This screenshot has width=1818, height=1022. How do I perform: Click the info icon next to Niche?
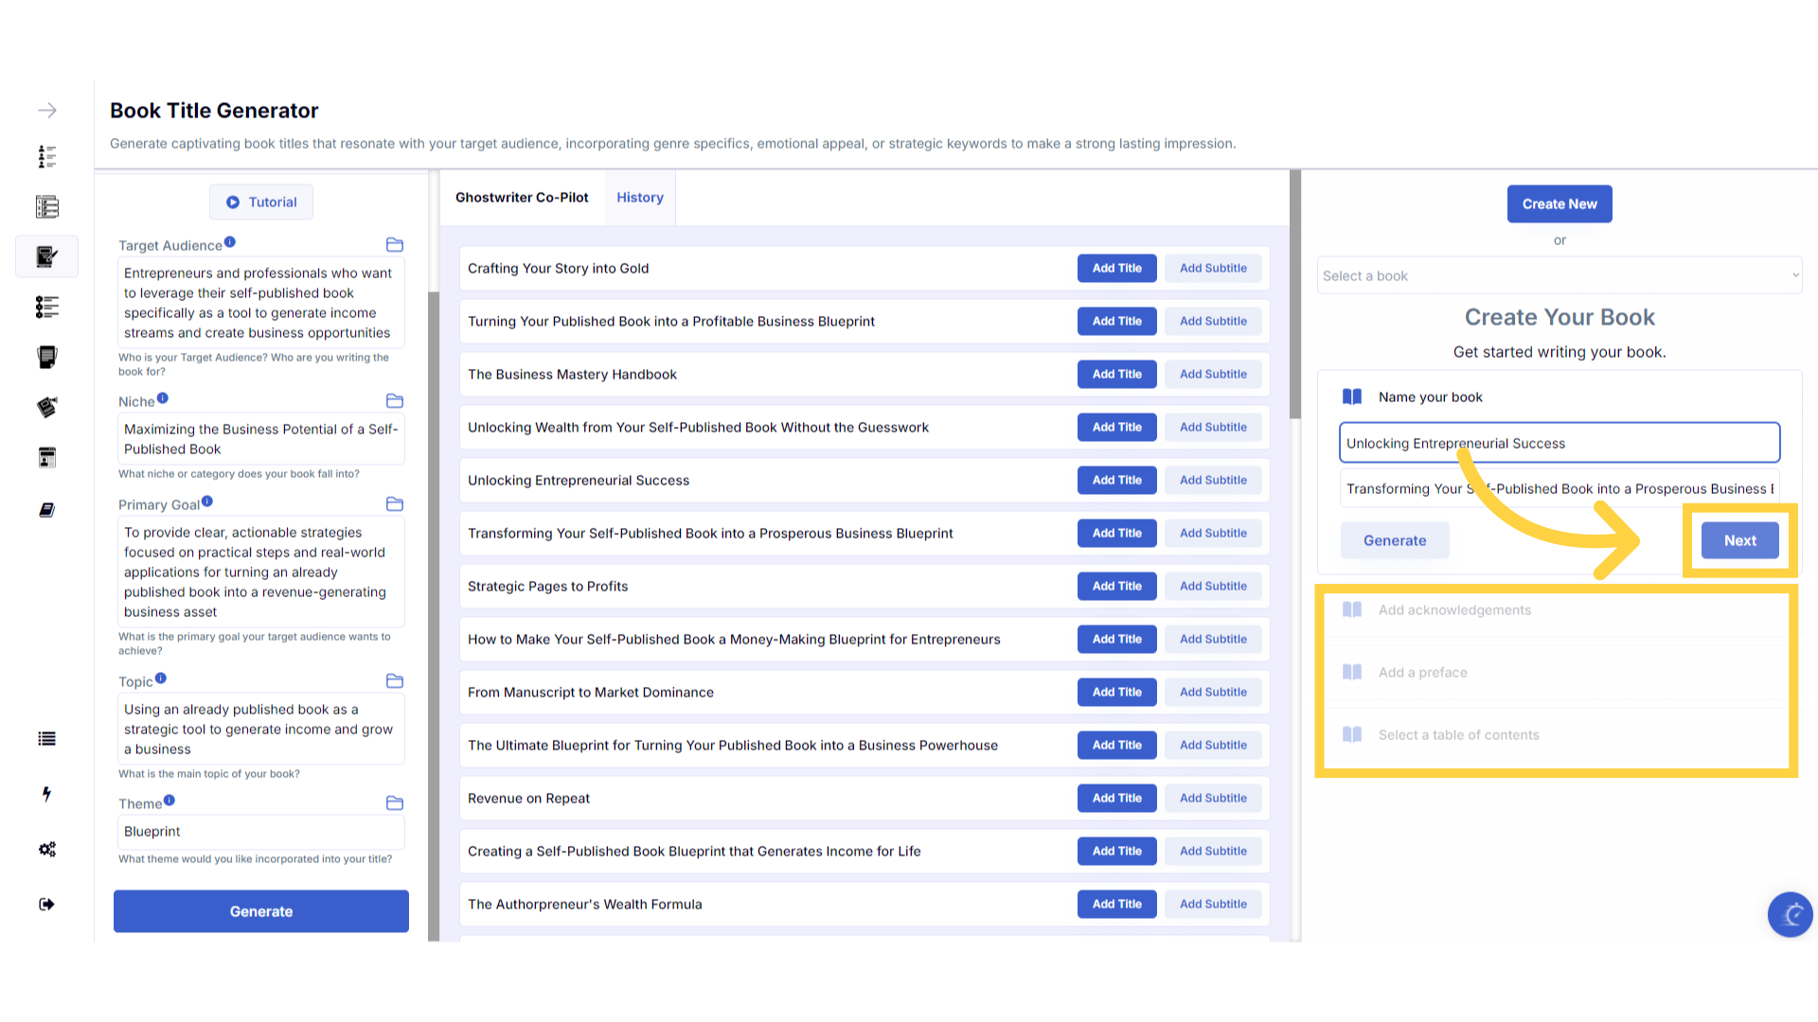[163, 398]
